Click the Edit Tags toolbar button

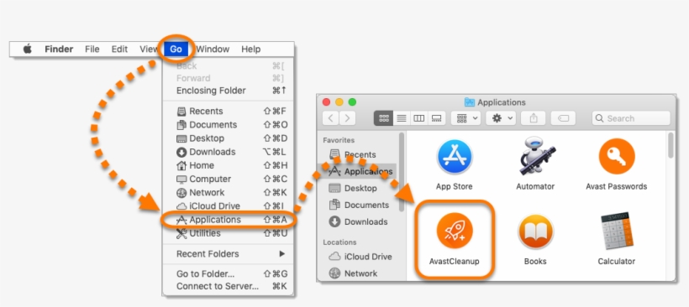563,118
